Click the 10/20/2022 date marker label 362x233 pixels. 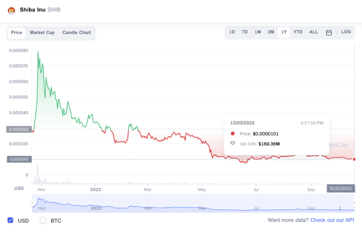tap(340, 188)
